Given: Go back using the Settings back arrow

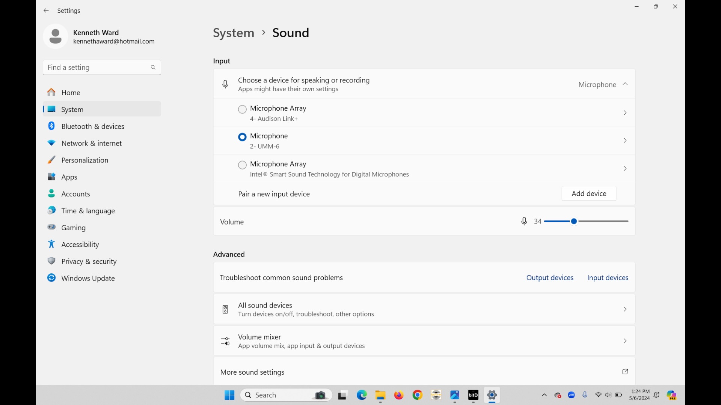Looking at the screenshot, I should [46, 10].
